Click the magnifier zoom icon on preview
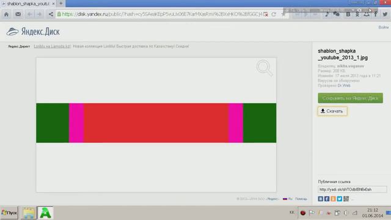 (x=265, y=68)
